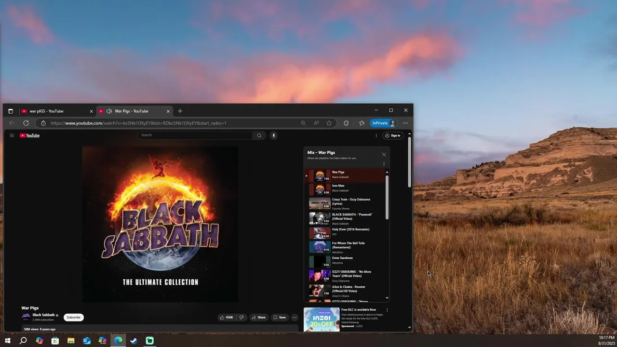Open the zoom magnifier in address bar
617x347 pixels.
pyautogui.click(x=303, y=123)
